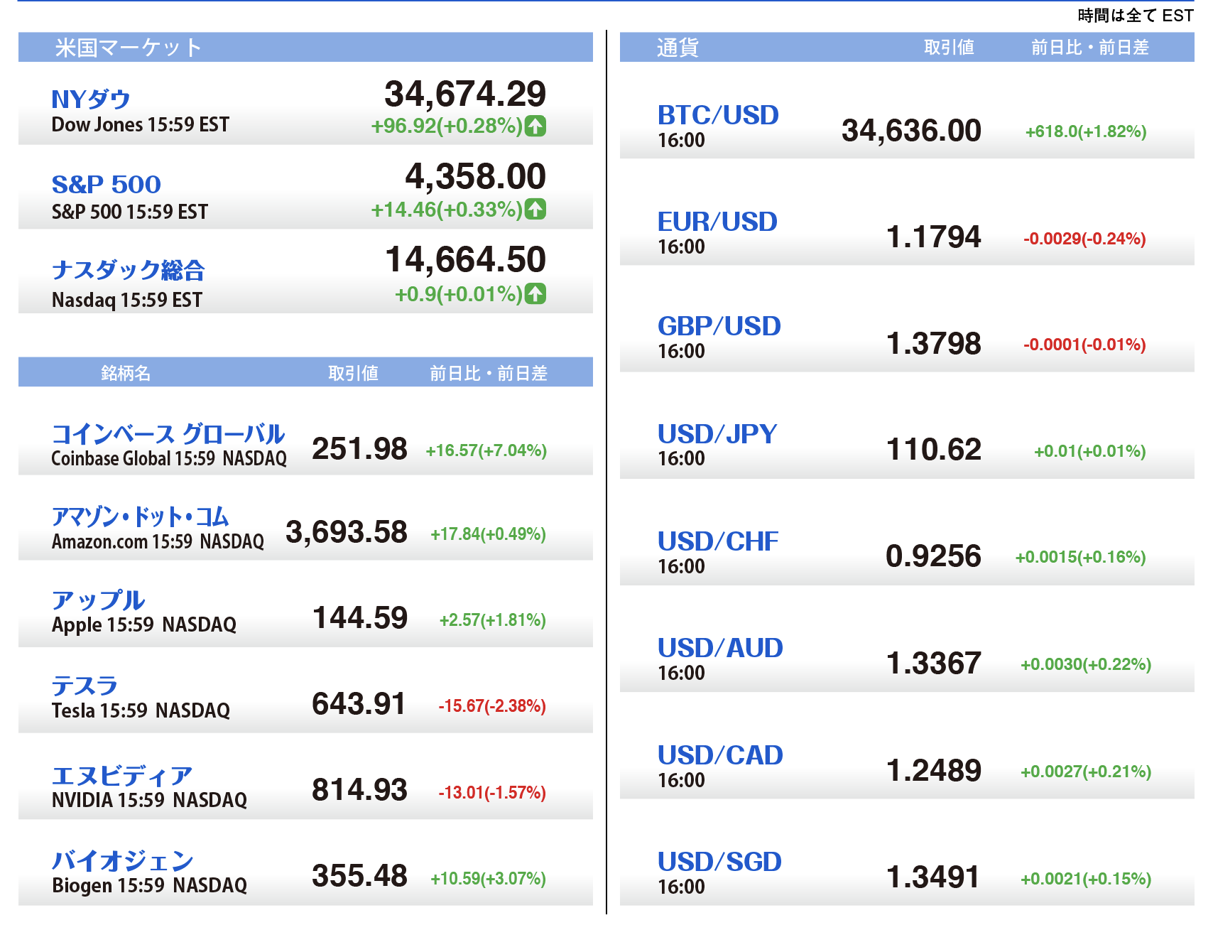Open the バイオジェン Biogen stock link
The height and width of the screenshot is (925, 1213).
(123, 861)
